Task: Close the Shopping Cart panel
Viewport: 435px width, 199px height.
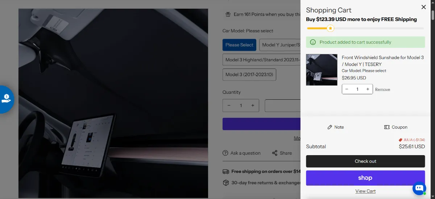Action: [x=423, y=7]
